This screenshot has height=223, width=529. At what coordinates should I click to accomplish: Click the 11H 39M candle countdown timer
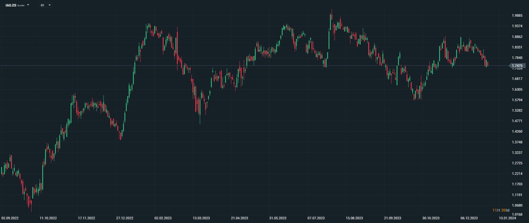tap(501, 210)
